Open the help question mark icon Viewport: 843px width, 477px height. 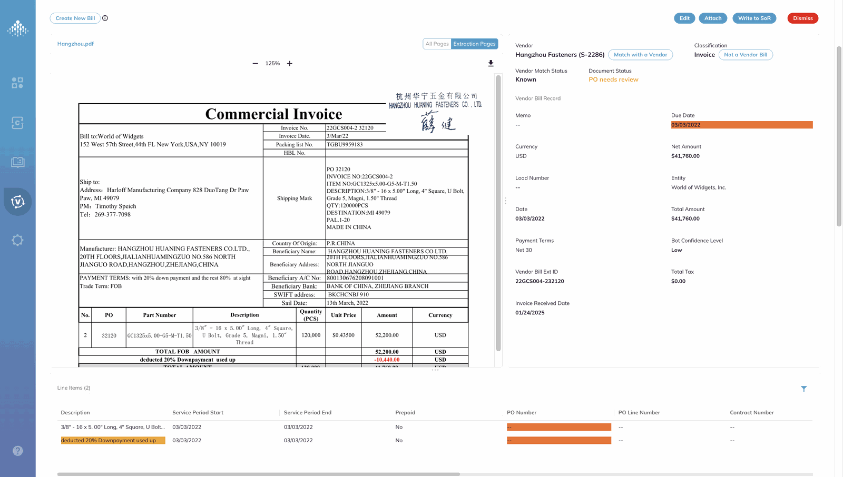(x=17, y=451)
